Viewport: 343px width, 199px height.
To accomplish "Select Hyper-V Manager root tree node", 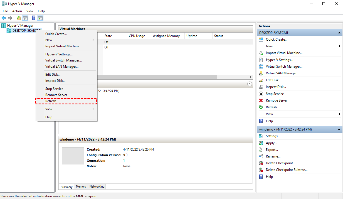I will (x=20, y=26).
